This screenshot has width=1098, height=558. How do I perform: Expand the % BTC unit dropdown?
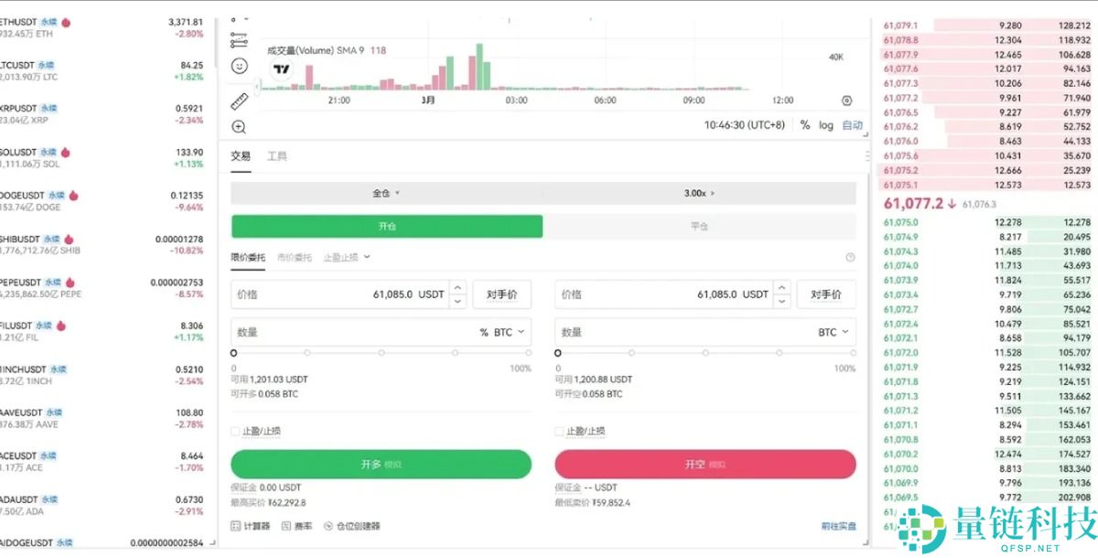point(501,331)
